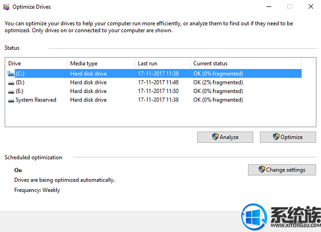Click the C: drive icon
Image resolution: width=321 pixels, height=232 pixels.
tap(11, 73)
